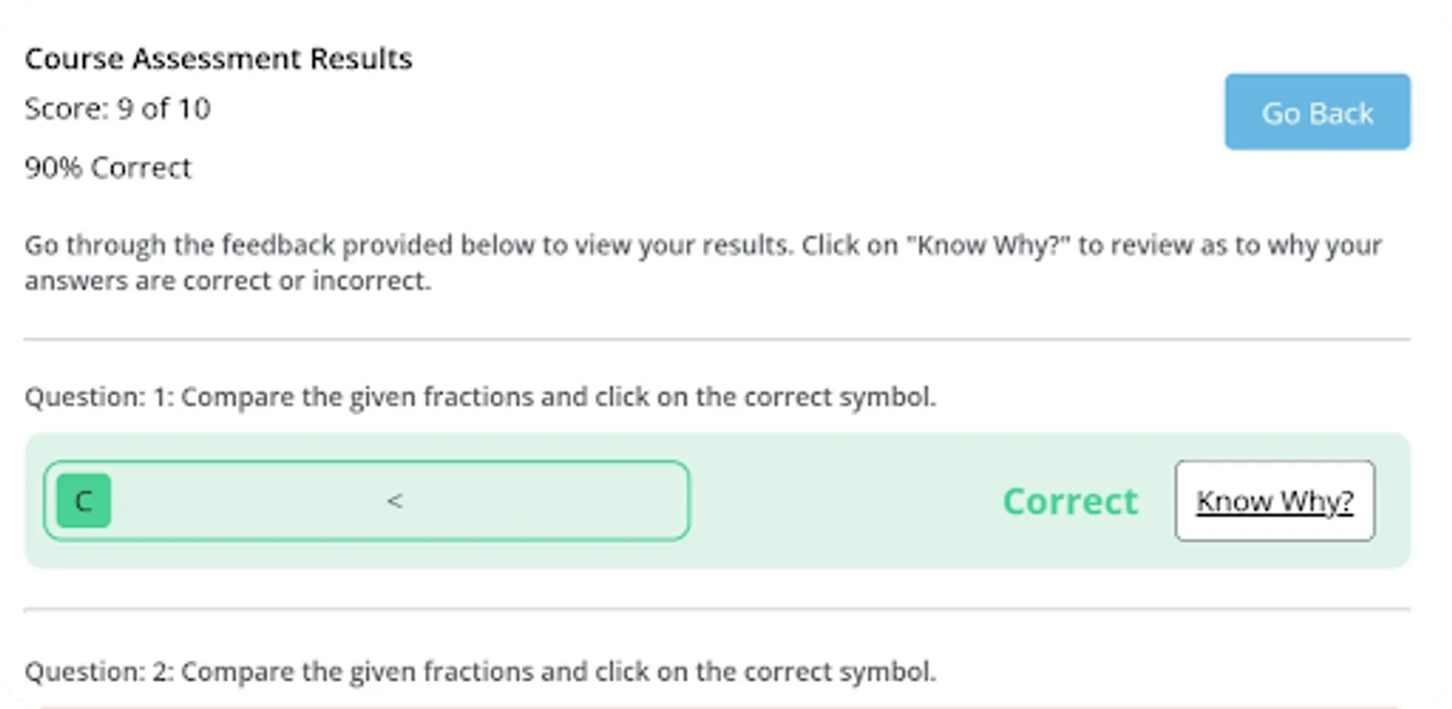Click the 90% Correct percentage text
Screen dimensions: 1452x709
pos(108,168)
